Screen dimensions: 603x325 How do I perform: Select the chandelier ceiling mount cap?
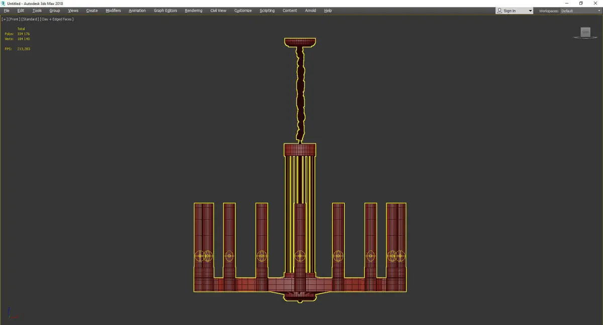[300, 42]
